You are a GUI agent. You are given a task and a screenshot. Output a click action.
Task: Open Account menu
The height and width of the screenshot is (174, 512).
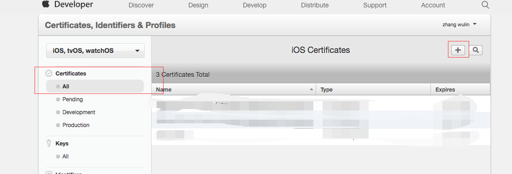[x=433, y=5]
